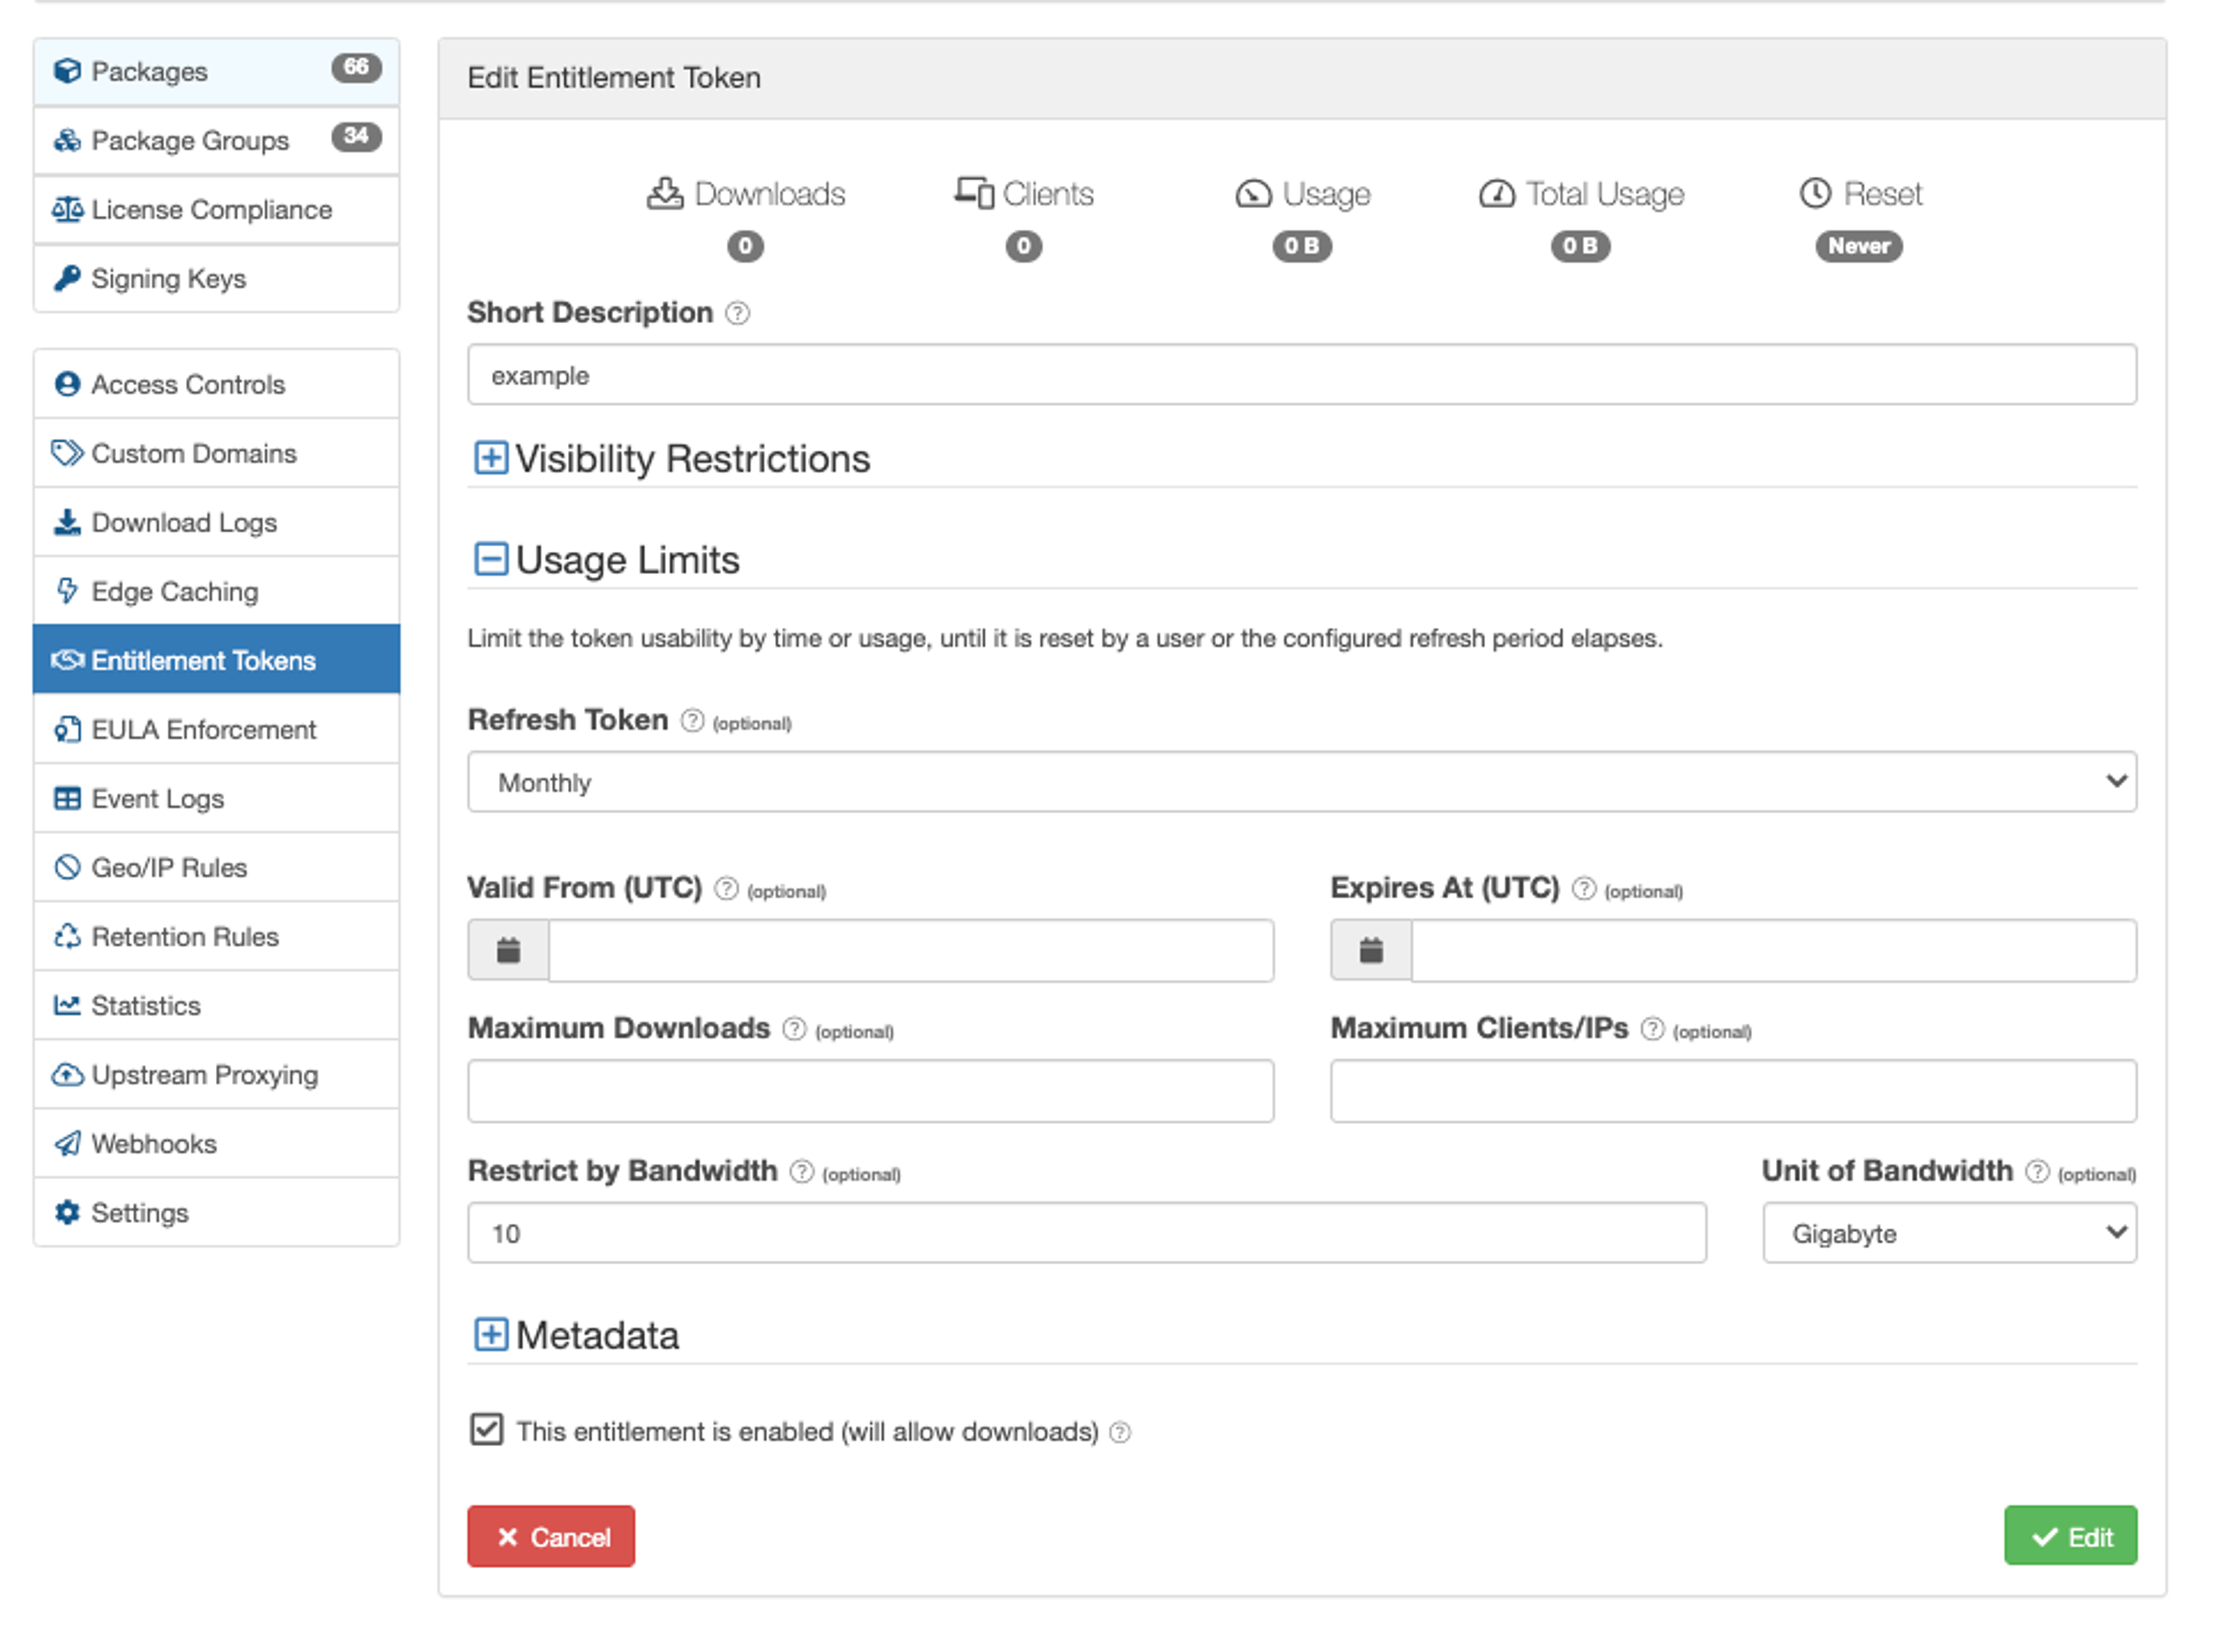Expand the Visibility Restrictions section
Image resolution: width=2232 pixels, height=1652 pixels.
(x=490, y=458)
